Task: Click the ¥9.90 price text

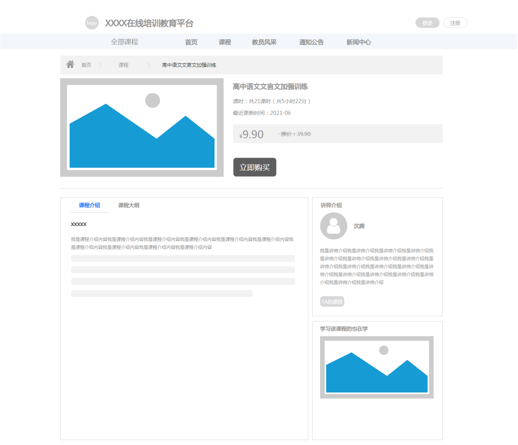Action: coord(251,134)
